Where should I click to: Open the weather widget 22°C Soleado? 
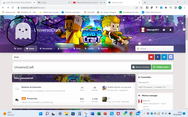(9, 113)
